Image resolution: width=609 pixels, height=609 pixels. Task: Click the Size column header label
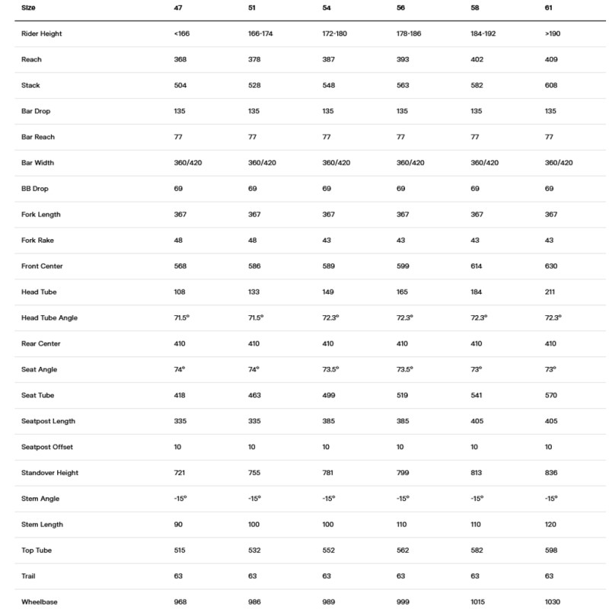(x=30, y=8)
